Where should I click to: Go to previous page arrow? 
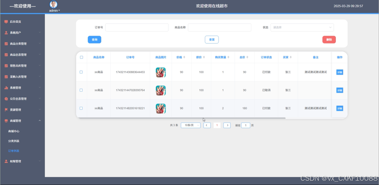click(207, 125)
